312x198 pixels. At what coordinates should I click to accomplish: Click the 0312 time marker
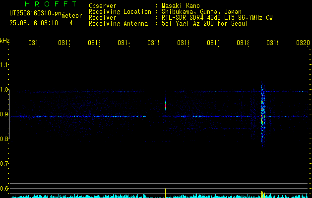pyautogui.click(x=64, y=43)
